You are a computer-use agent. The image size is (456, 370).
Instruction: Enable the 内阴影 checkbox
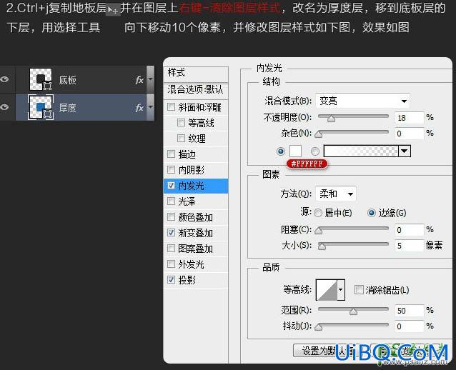coord(172,170)
